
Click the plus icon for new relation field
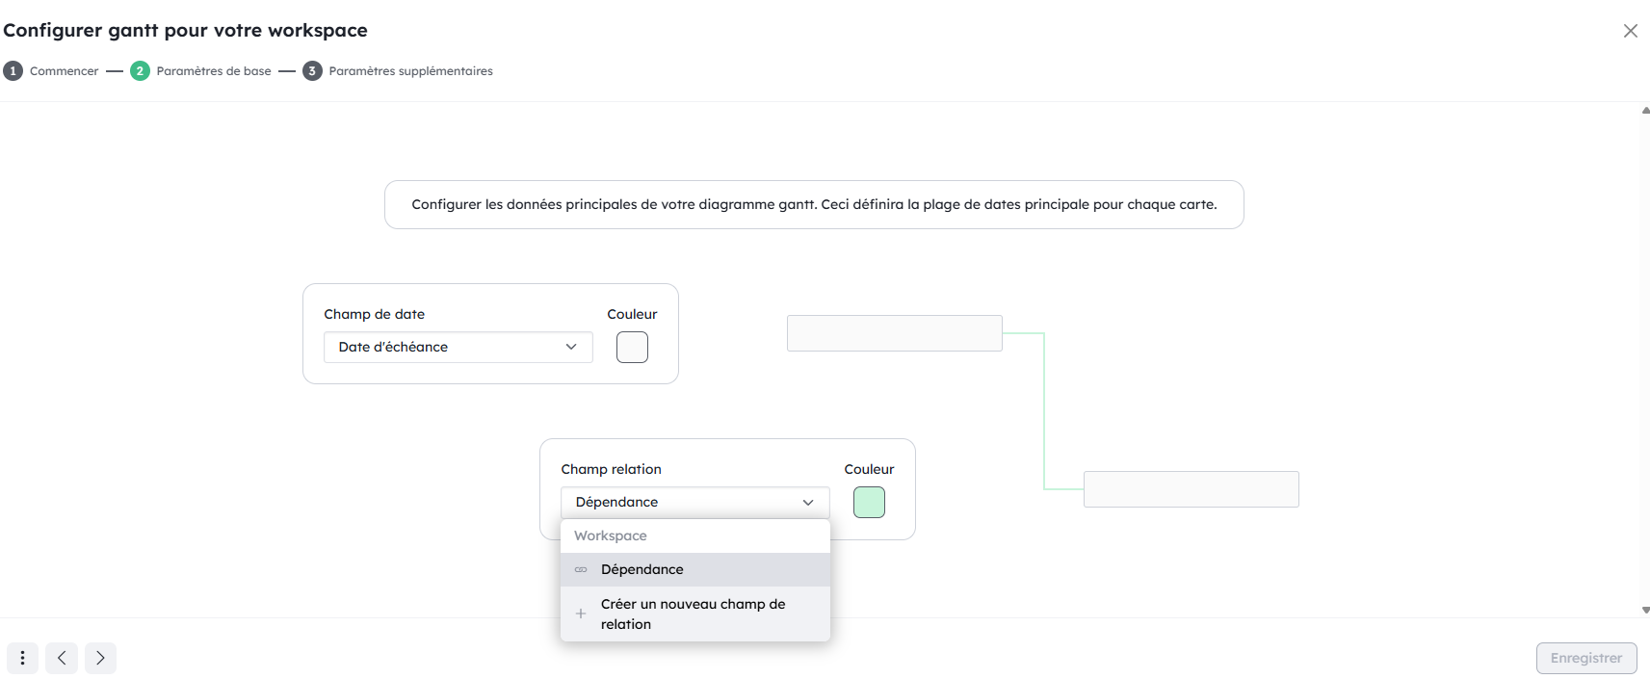[x=581, y=614]
